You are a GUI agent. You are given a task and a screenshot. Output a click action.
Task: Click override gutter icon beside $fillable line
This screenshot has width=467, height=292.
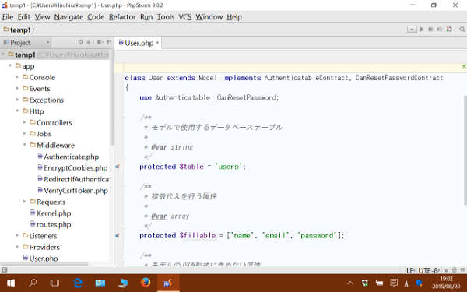pyautogui.click(x=118, y=236)
